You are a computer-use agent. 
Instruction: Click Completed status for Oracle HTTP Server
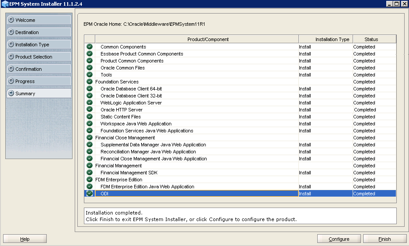coord(365,110)
